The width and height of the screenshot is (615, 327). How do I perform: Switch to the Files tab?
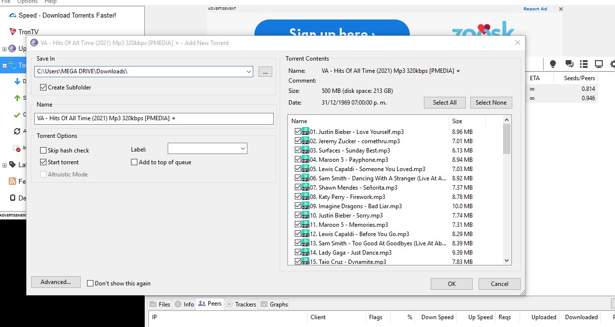point(160,304)
